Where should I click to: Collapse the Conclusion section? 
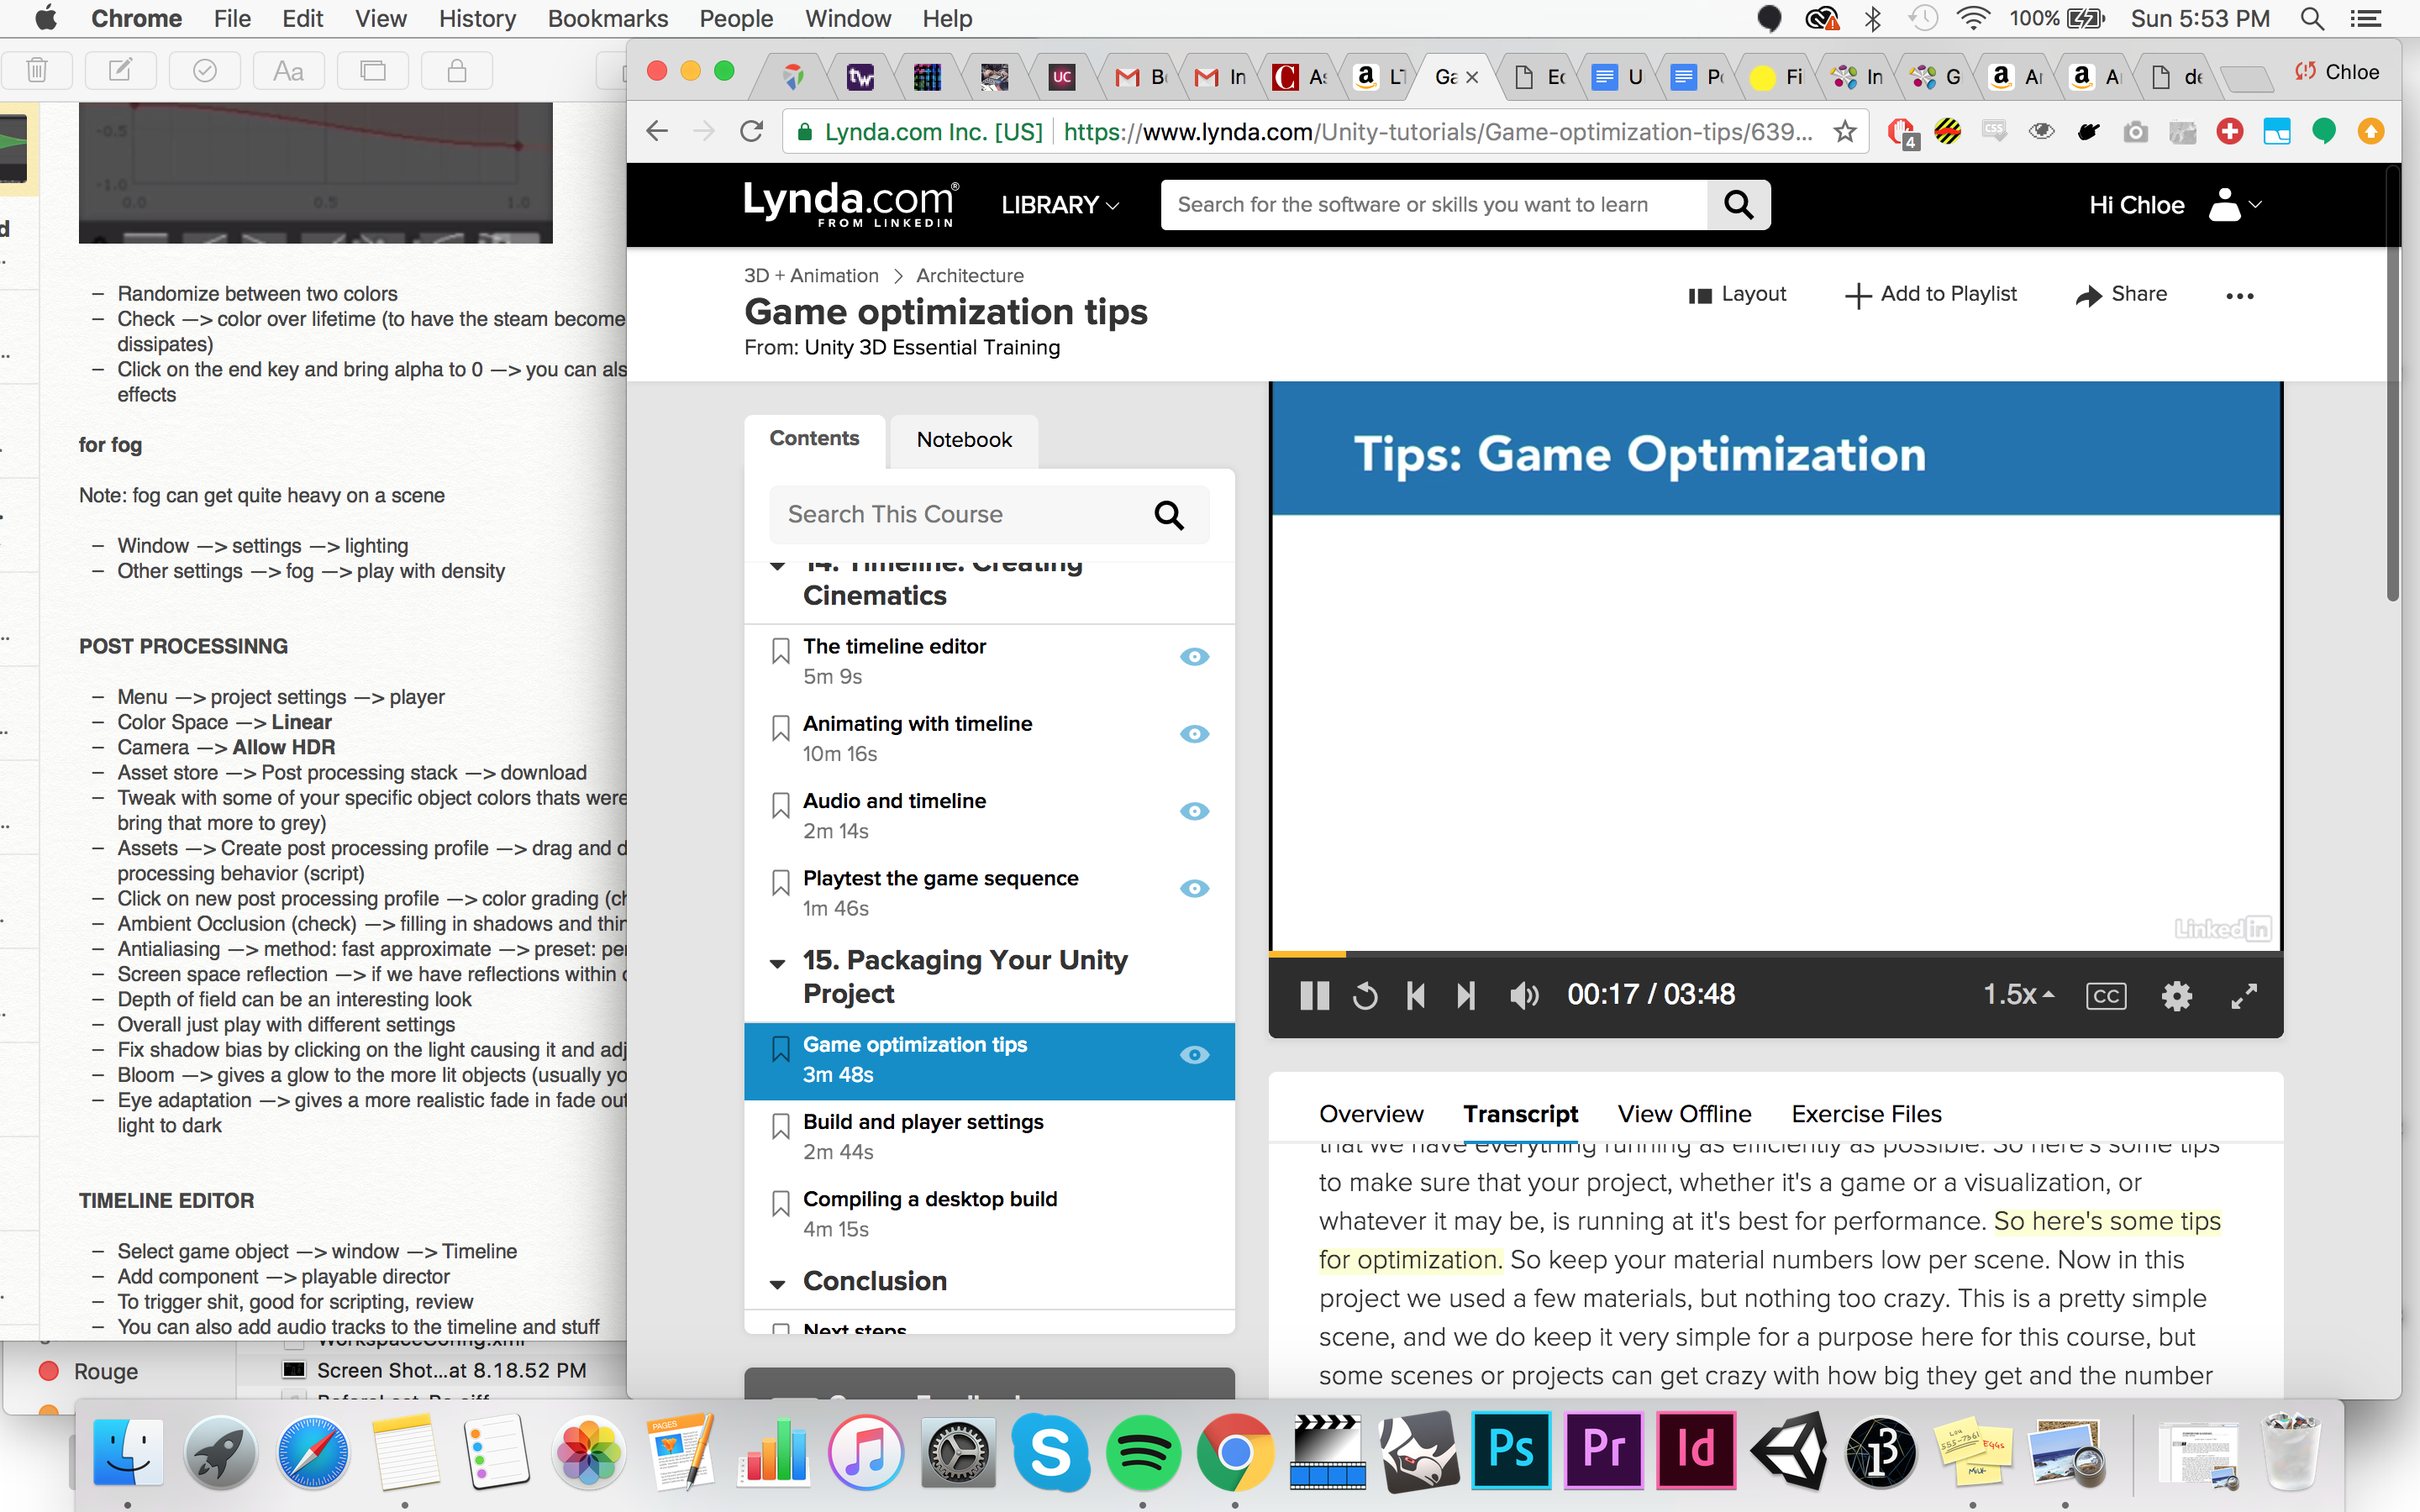(777, 1284)
